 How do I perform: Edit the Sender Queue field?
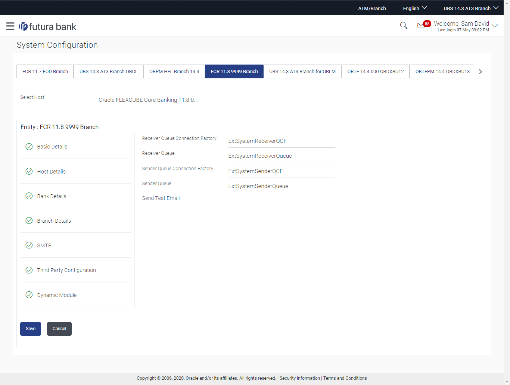(x=282, y=186)
